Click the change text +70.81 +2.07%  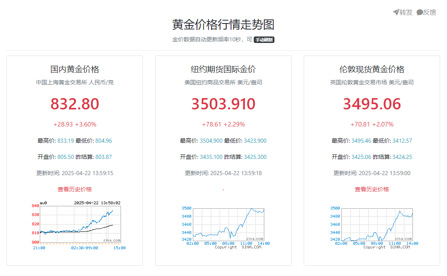click(x=372, y=124)
